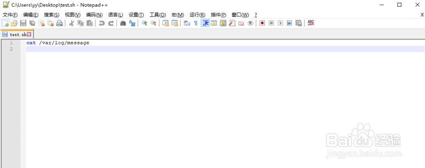
Task: Click the Paste clipboard toolbar icon
Action: (x=90, y=23)
